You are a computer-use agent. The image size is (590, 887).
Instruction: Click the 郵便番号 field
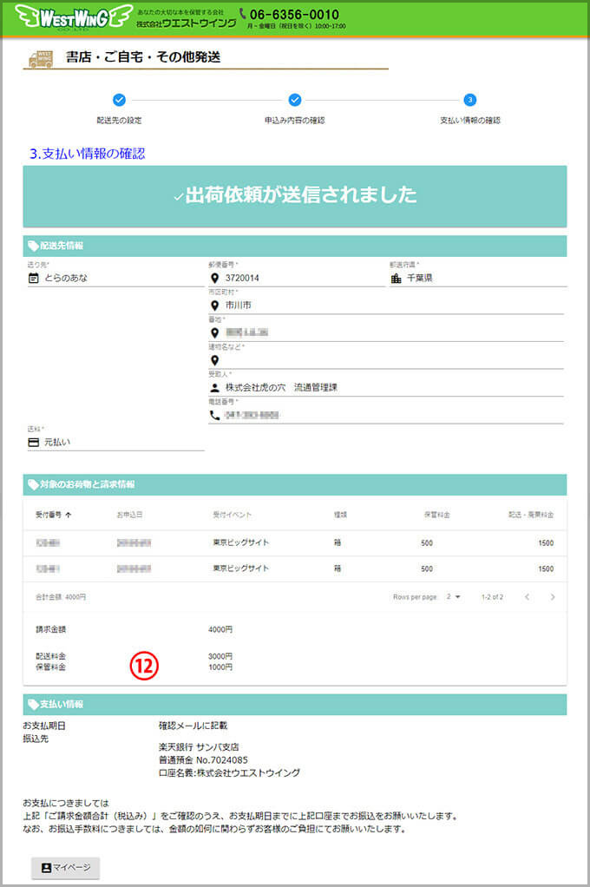click(295, 279)
